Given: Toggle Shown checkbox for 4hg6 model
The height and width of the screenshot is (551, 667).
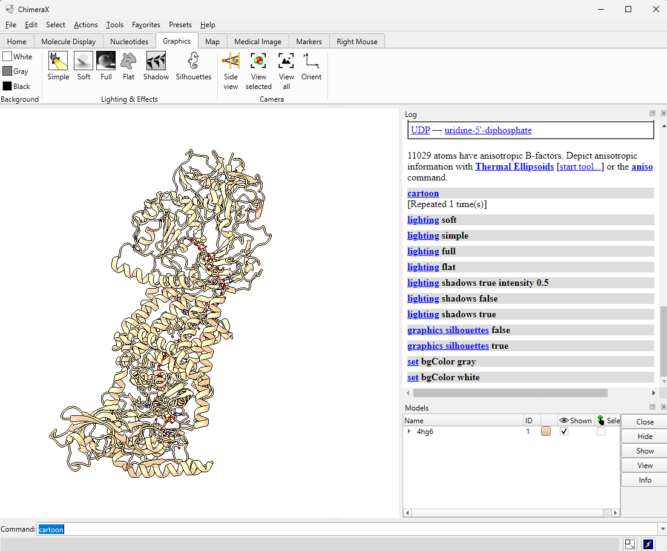Looking at the screenshot, I should pos(564,432).
